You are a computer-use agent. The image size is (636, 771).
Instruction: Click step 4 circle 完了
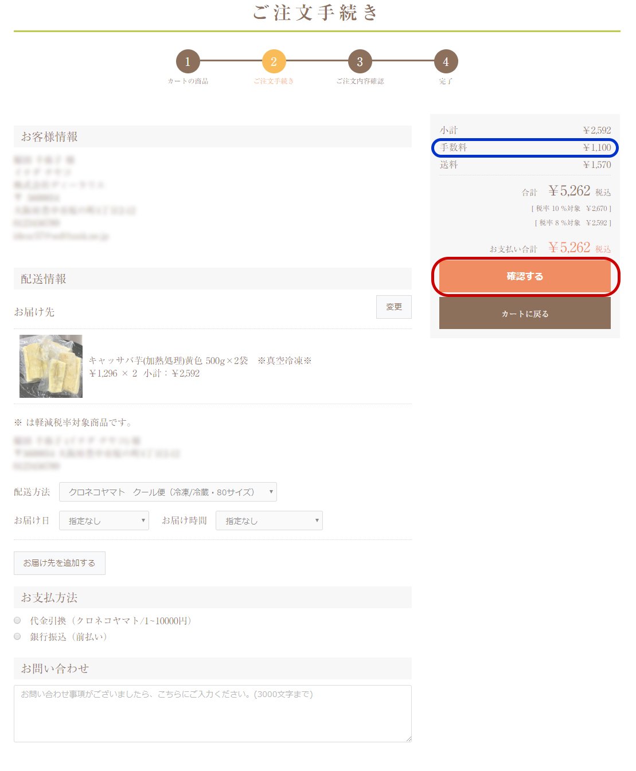pyautogui.click(x=446, y=62)
